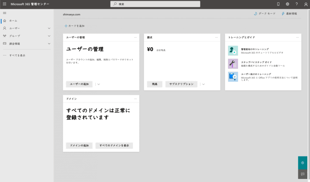Click すべてのドメインは正常に登録されています heading
This screenshot has height=182, width=310.
point(98,114)
